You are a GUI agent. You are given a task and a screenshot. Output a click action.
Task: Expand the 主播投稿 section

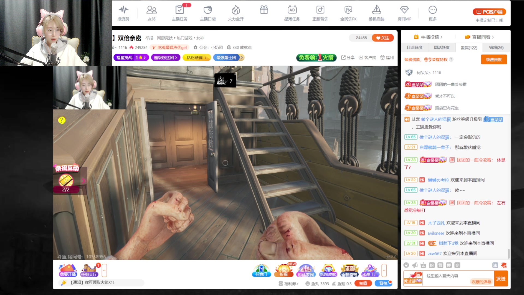[x=428, y=37]
